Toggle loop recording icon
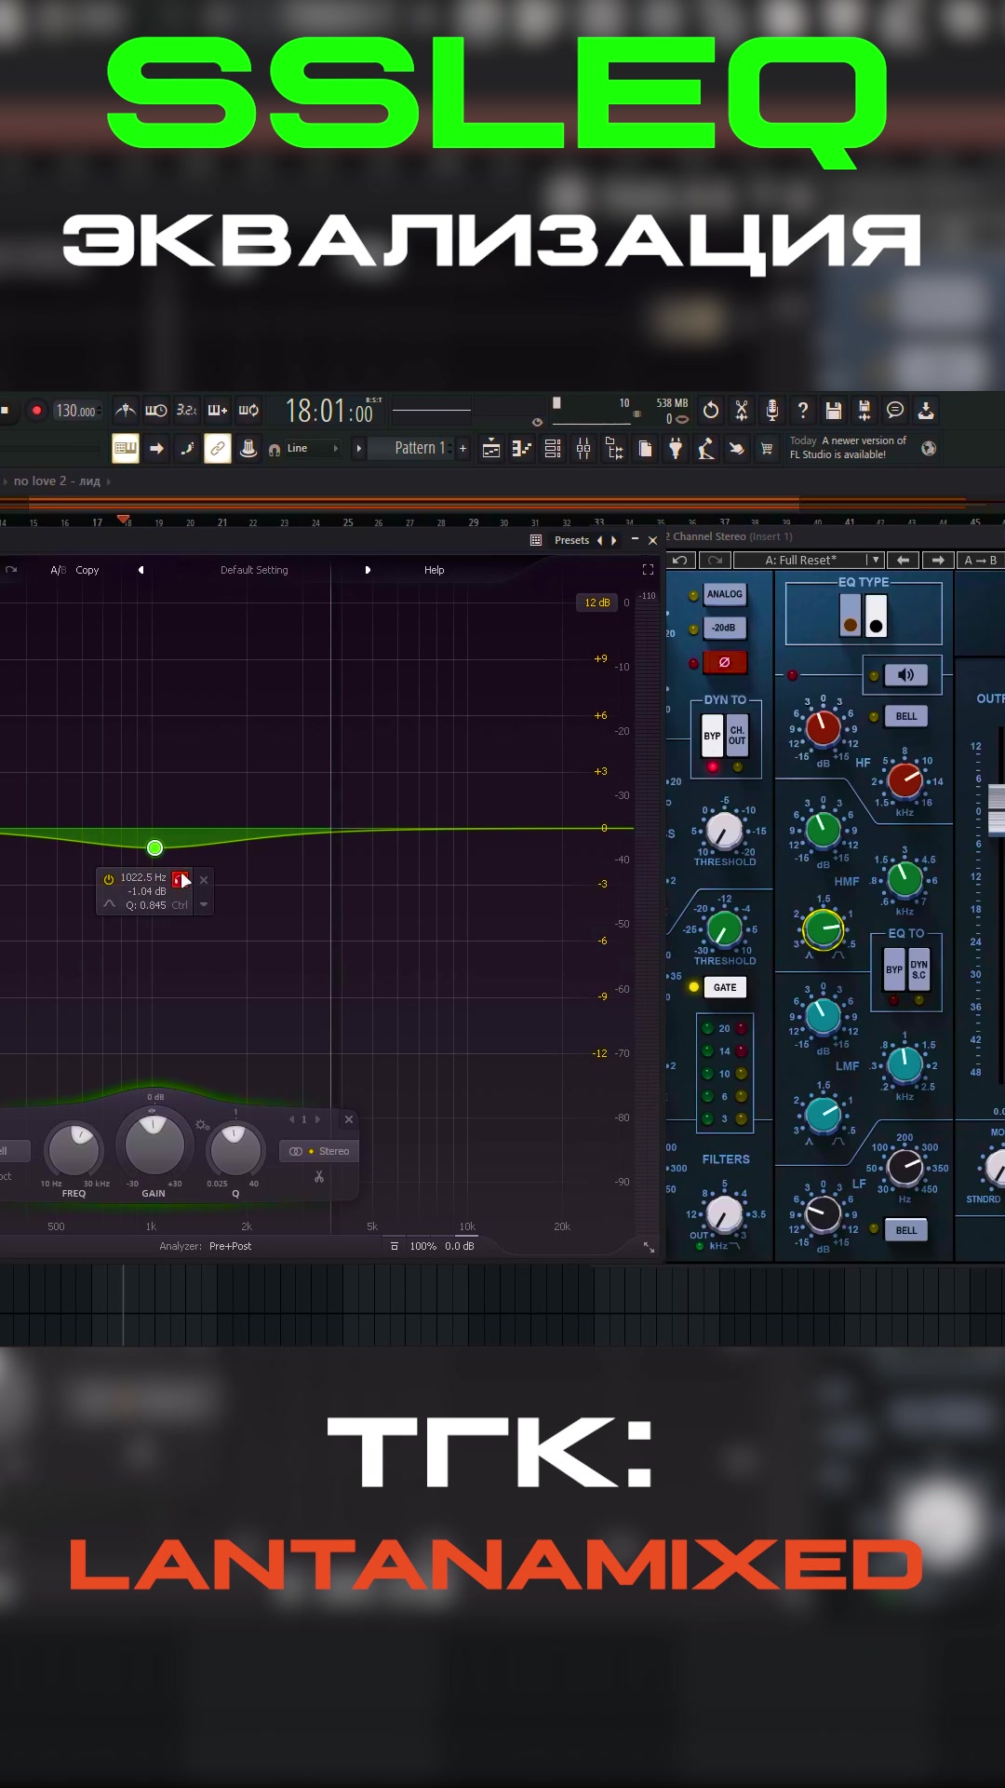This screenshot has width=1005, height=1788. click(248, 410)
